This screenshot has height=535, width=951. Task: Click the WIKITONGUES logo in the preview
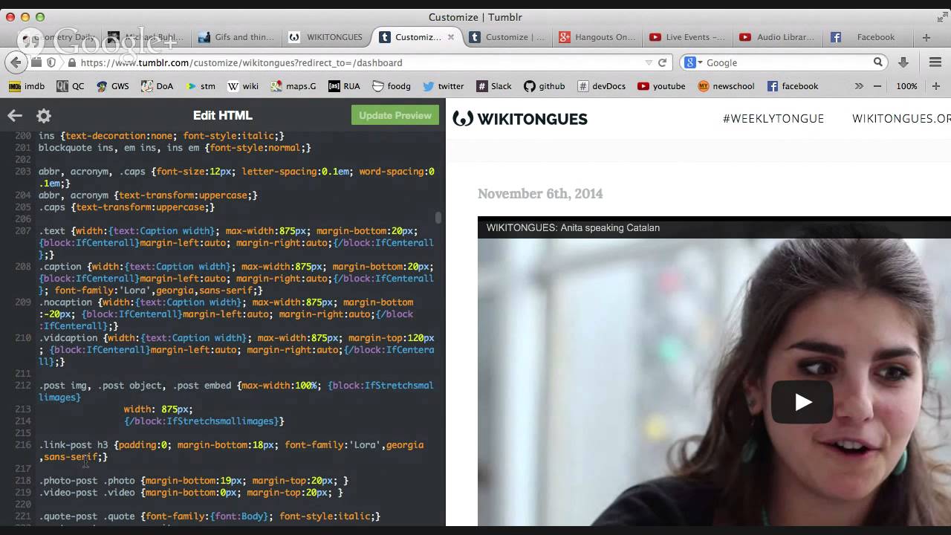(520, 119)
